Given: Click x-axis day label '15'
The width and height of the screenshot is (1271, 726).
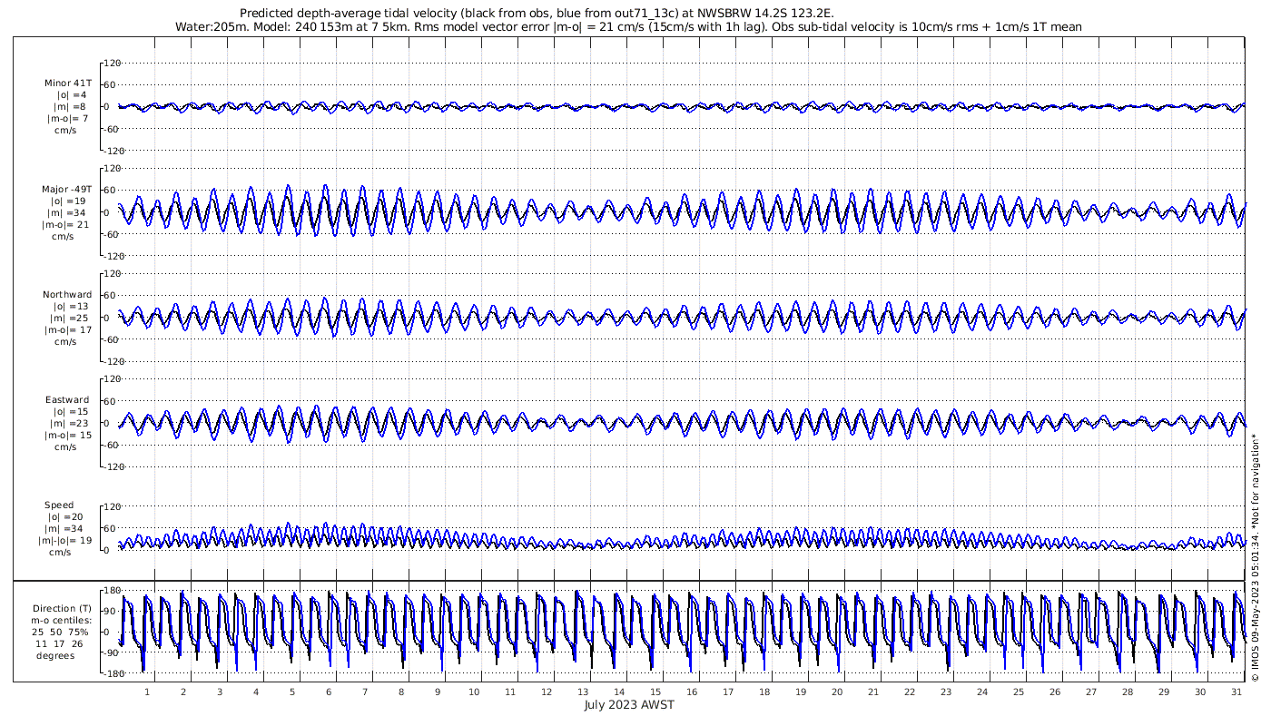Looking at the screenshot, I should point(655,692).
